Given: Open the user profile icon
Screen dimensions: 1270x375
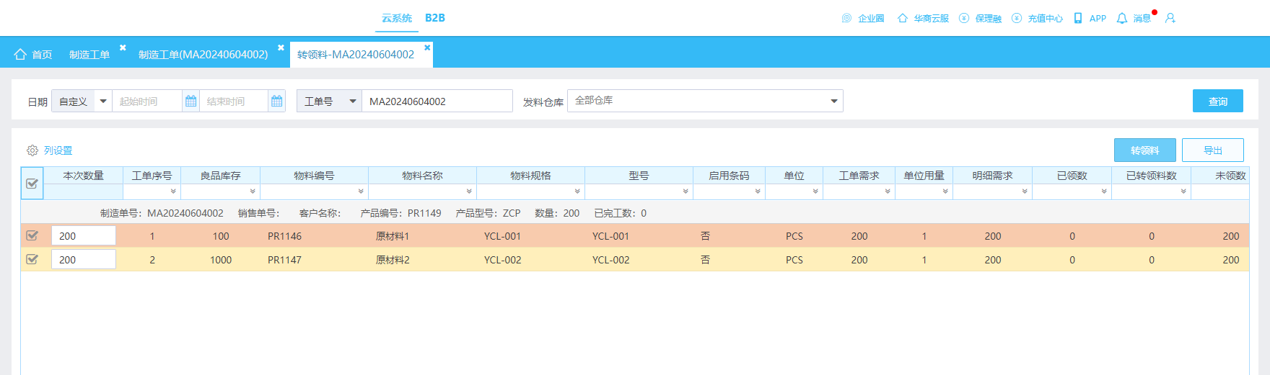Looking at the screenshot, I should pos(1170,18).
